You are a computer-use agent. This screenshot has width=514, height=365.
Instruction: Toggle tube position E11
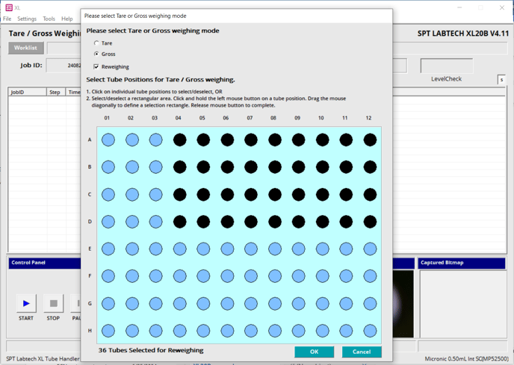[346, 249]
